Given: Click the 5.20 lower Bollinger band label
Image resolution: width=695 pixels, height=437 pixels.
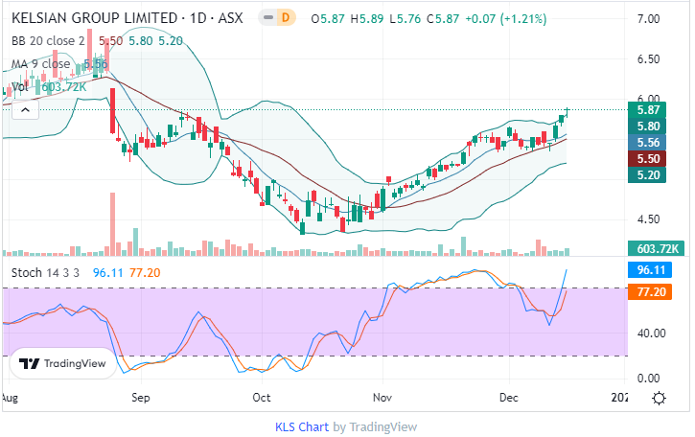Looking at the screenshot, I should click(646, 174).
